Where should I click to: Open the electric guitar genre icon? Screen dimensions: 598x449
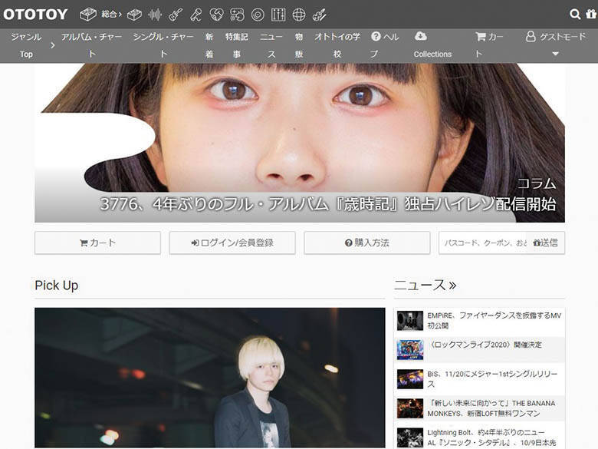pyautogui.click(x=176, y=15)
